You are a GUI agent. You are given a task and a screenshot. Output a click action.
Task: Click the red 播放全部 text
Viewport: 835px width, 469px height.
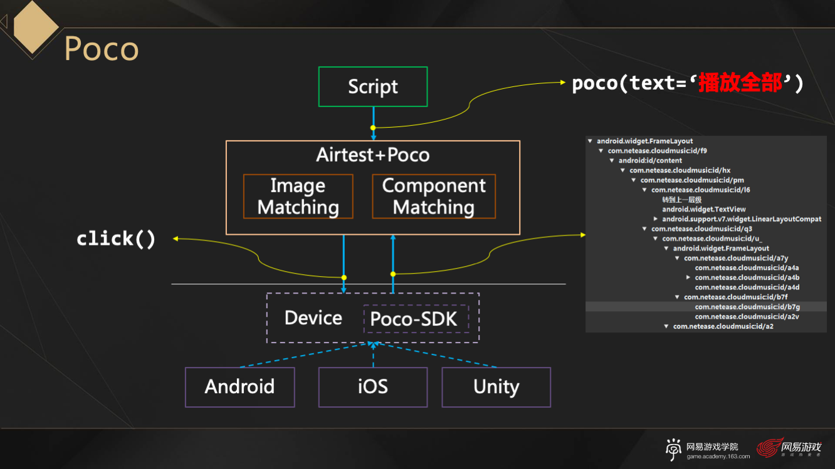click(740, 83)
